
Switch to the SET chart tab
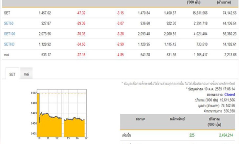[x=12, y=73]
